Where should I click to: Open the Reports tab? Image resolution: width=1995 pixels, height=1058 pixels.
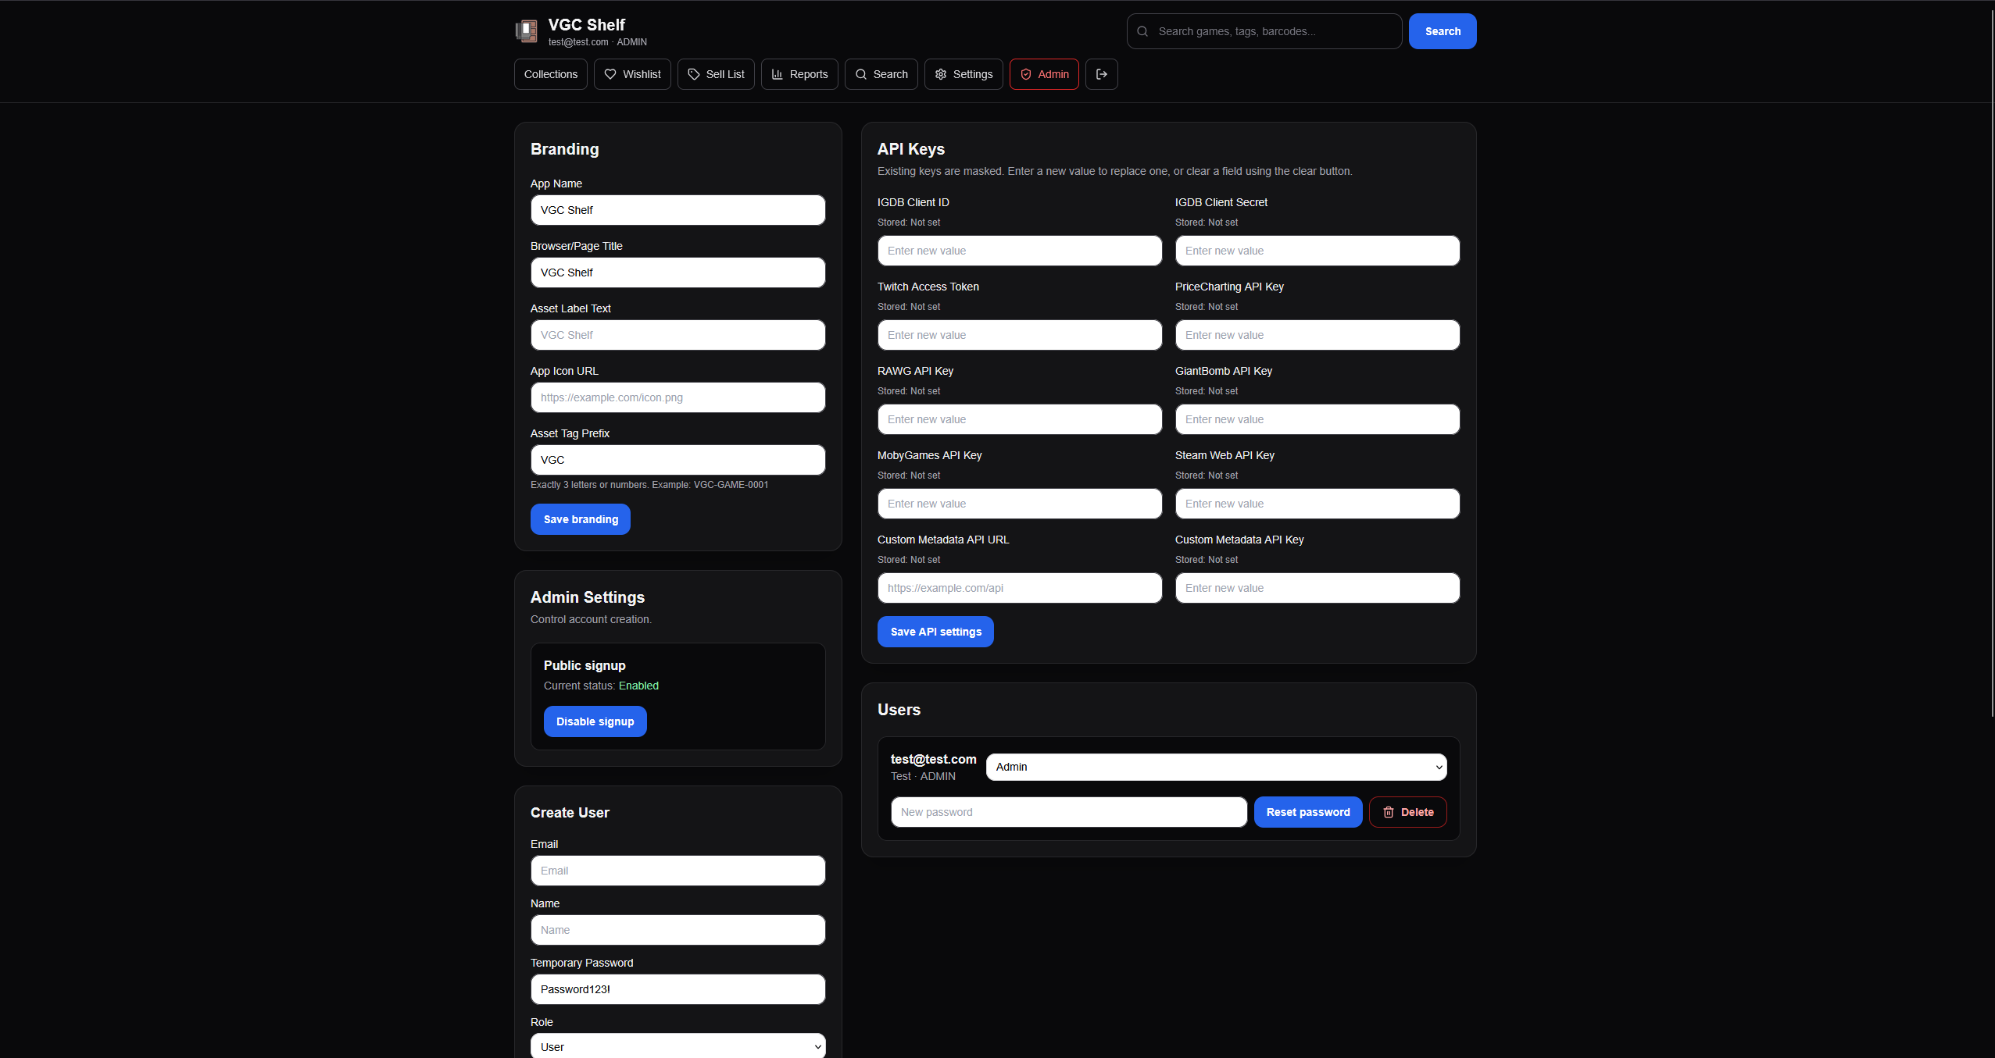(x=799, y=74)
